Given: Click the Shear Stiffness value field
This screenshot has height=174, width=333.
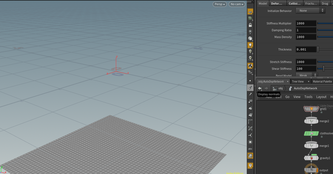Looking at the screenshot, I should pyautogui.click(x=306, y=69).
